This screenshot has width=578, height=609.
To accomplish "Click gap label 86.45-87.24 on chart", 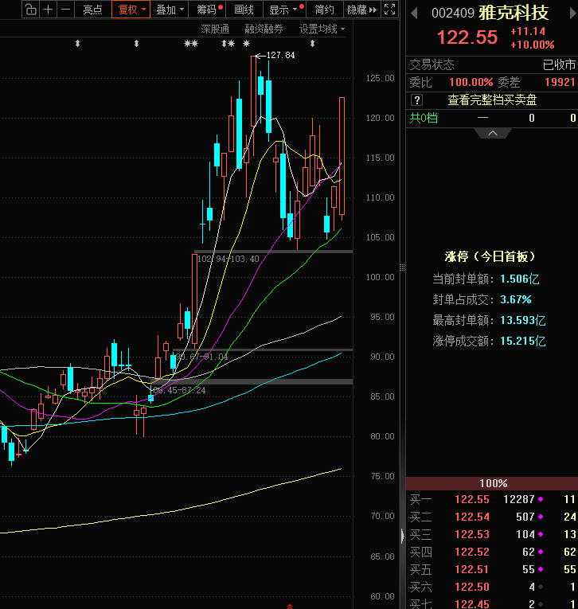I will point(179,390).
